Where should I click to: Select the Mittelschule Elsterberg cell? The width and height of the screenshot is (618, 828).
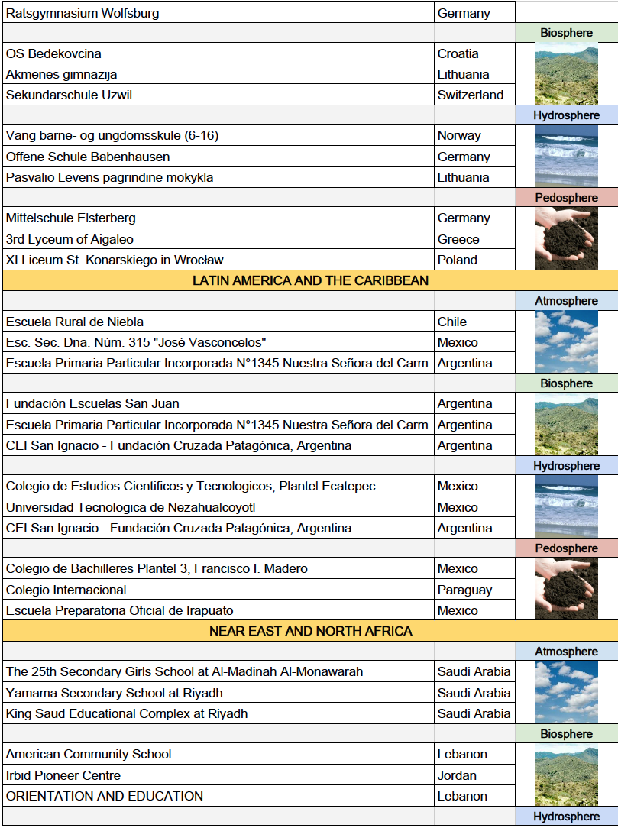click(x=218, y=218)
